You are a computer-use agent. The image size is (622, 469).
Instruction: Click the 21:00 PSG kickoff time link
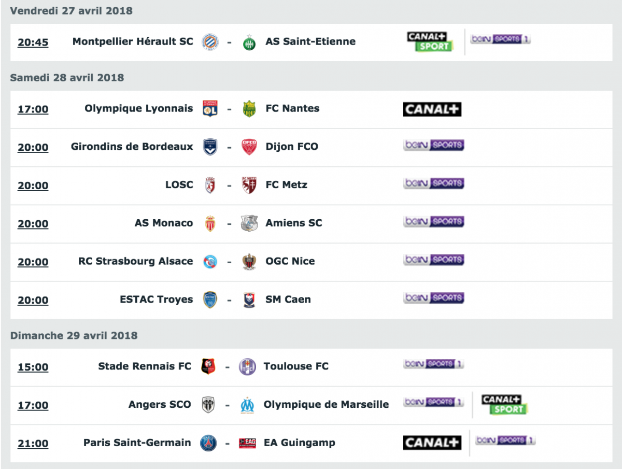tap(33, 444)
